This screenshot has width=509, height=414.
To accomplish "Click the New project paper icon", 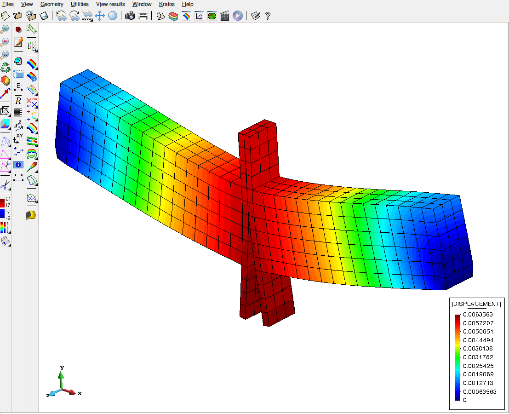I will [x=6, y=16].
